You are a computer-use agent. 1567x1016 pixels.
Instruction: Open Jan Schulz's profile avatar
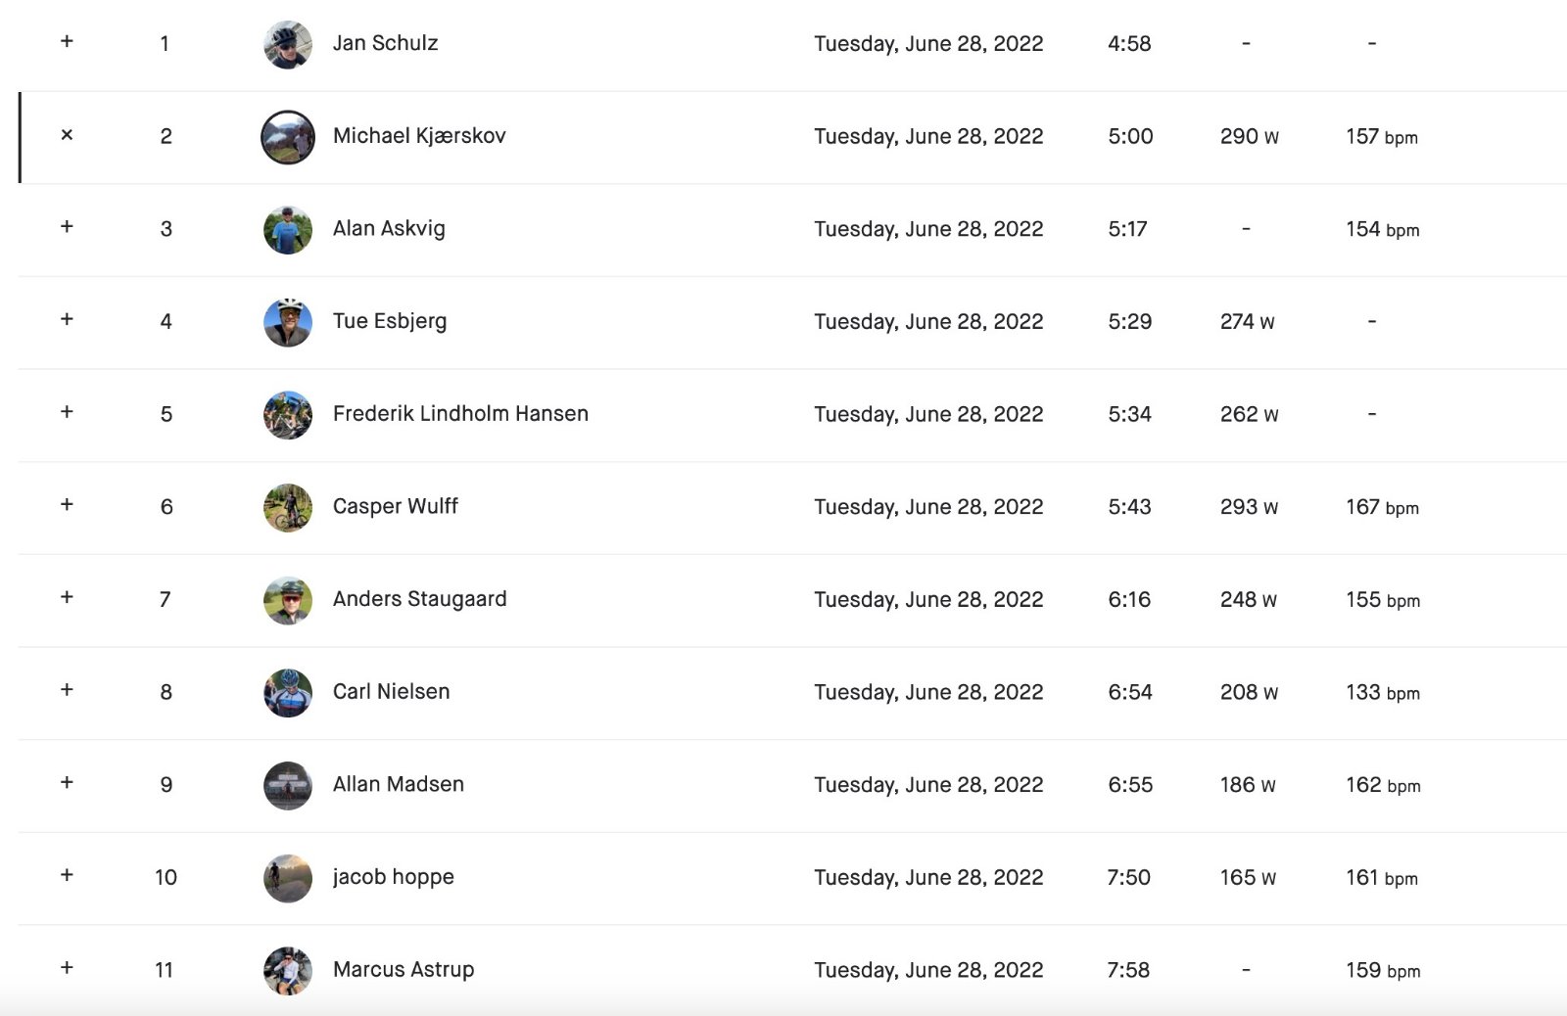point(288,44)
